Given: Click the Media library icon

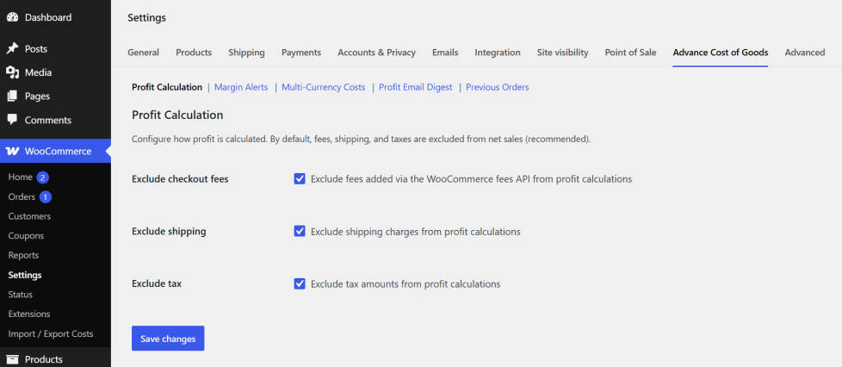Looking at the screenshot, I should (x=12, y=72).
